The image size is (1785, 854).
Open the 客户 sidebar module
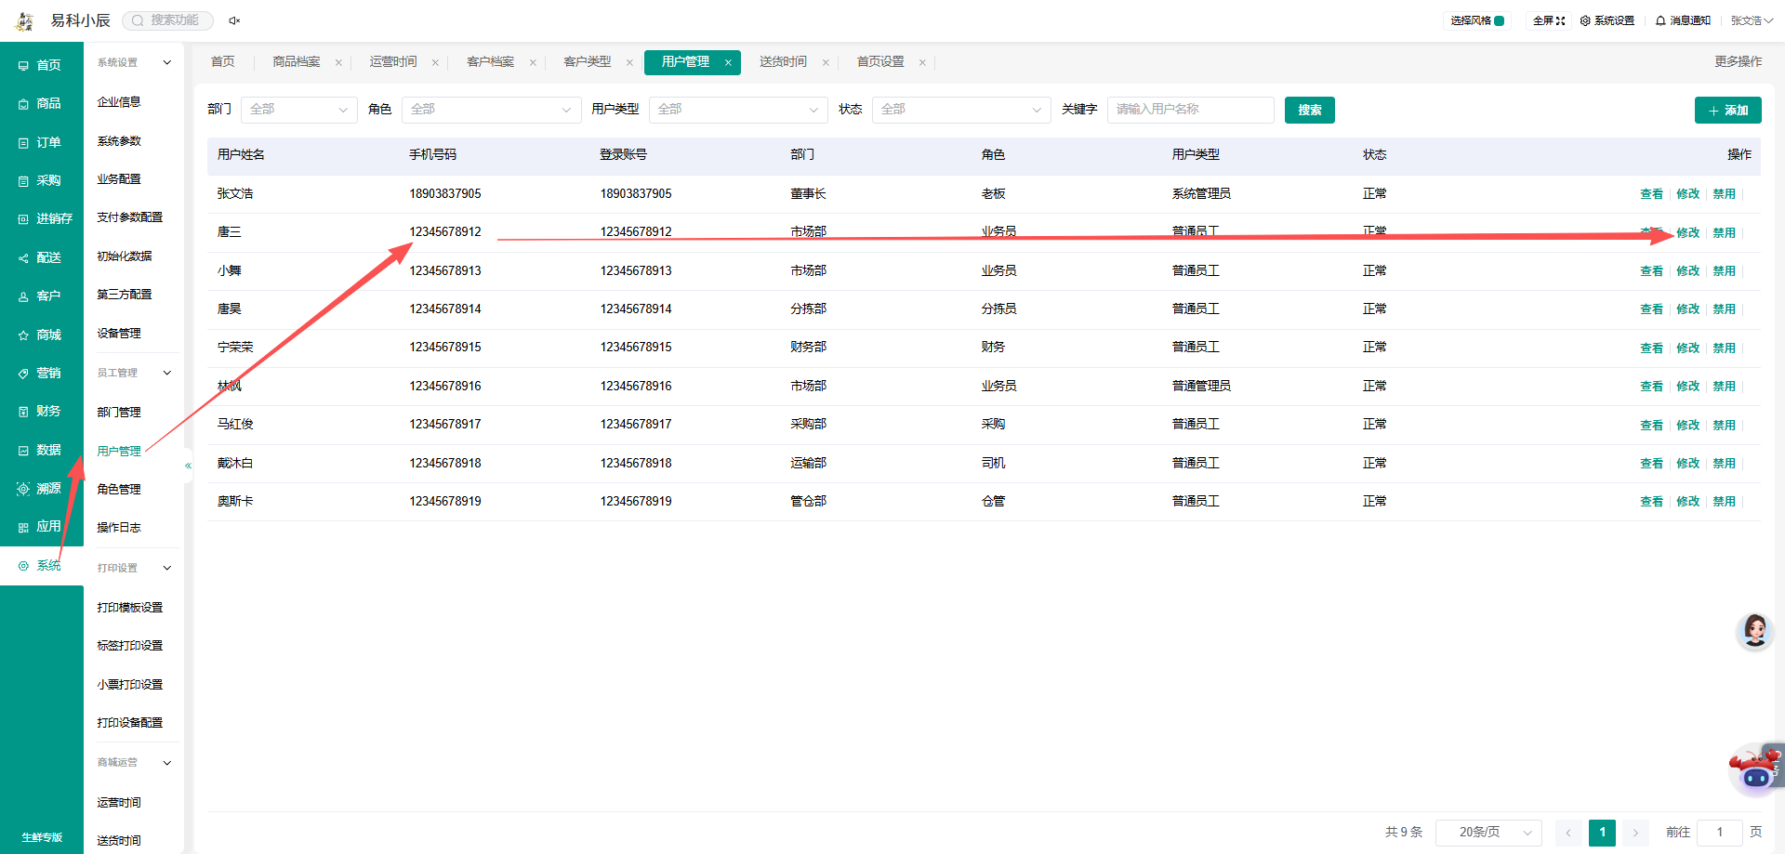click(41, 296)
